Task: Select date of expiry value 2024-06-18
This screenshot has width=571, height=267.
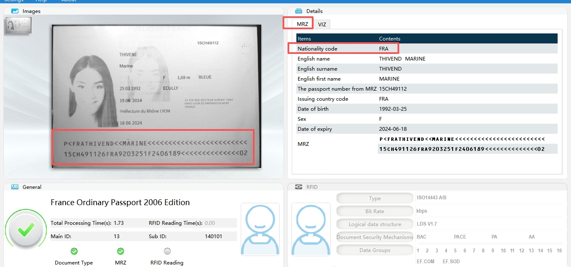Action: tap(393, 129)
